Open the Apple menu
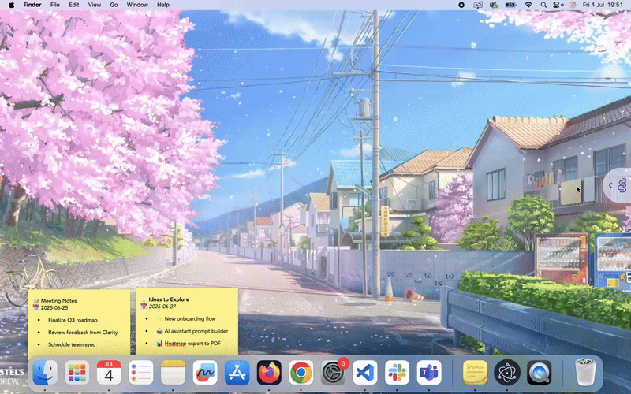 11,5
